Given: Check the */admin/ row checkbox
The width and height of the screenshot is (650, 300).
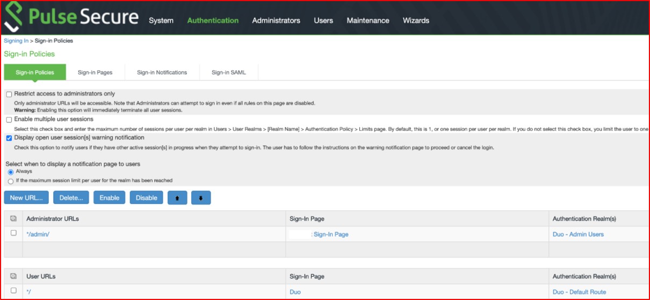Looking at the screenshot, I should pos(13,233).
